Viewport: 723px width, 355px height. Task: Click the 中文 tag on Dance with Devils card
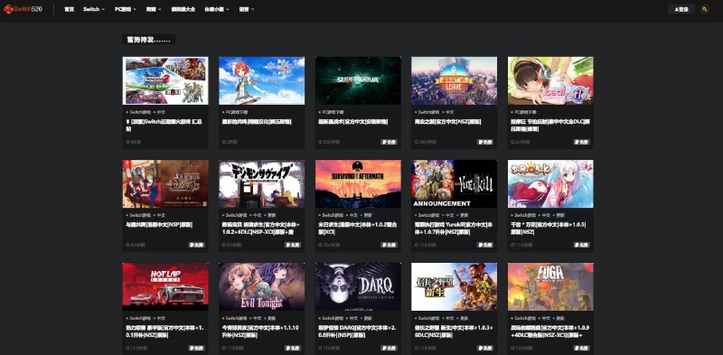tap(160, 215)
